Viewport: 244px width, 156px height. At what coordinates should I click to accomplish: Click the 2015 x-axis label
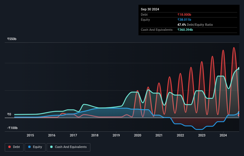click(x=30, y=135)
